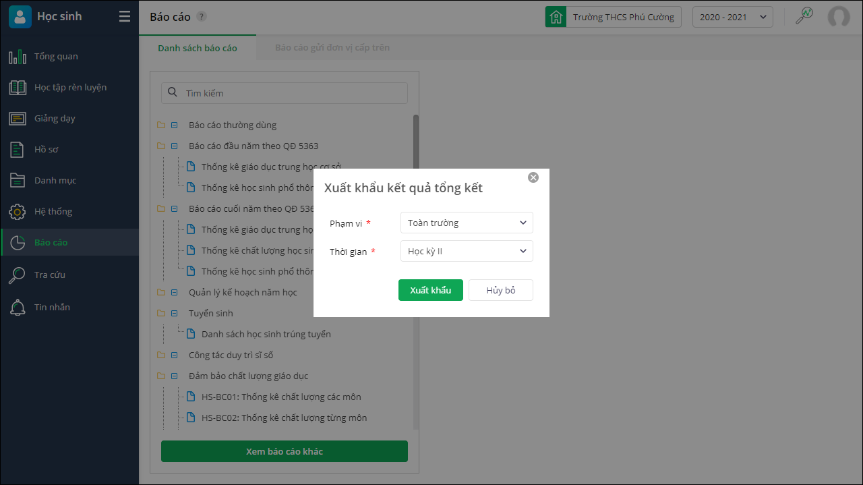The width and height of the screenshot is (863, 485).
Task: Select the Danh mục menu item
Action: pyautogui.click(x=55, y=181)
